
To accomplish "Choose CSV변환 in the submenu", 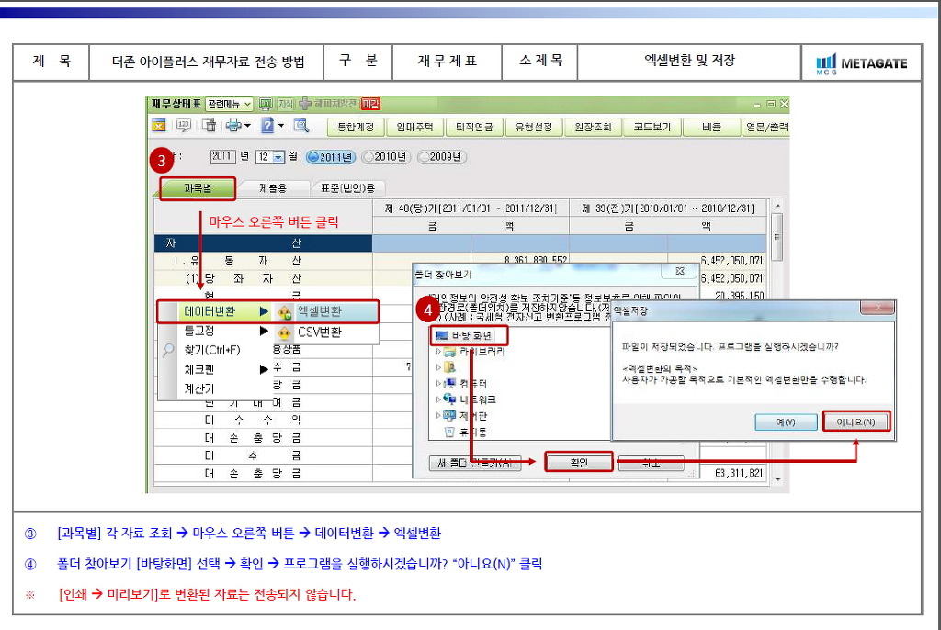I will coord(326,332).
